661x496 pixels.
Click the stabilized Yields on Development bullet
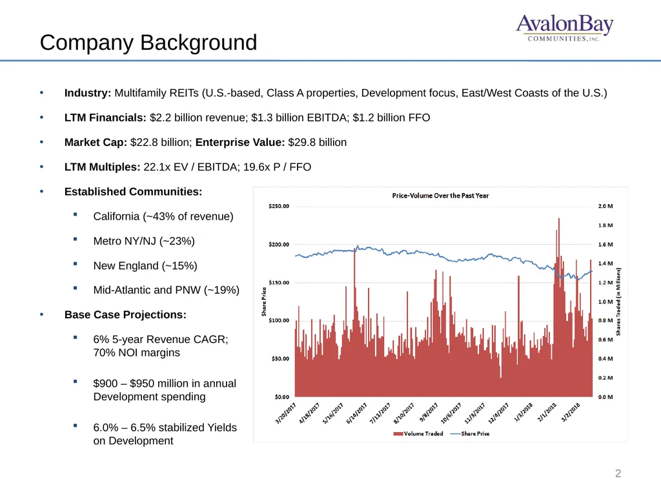point(165,434)
